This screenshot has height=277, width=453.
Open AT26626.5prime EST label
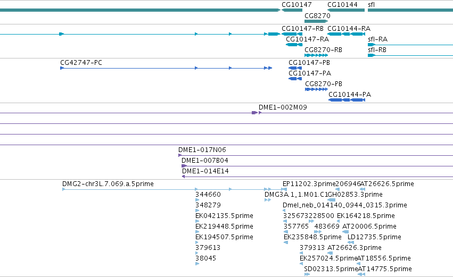pyautogui.click(x=387, y=184)
